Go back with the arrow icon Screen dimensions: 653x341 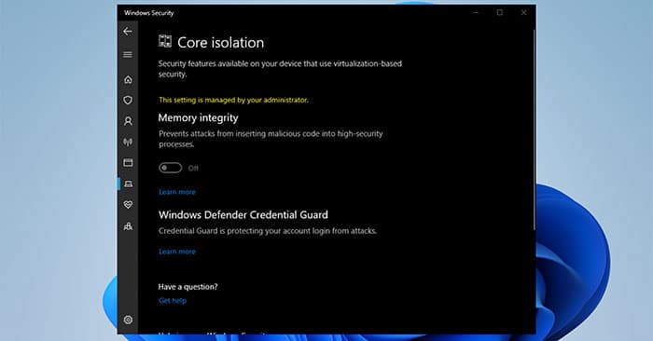tap(128, 31)
